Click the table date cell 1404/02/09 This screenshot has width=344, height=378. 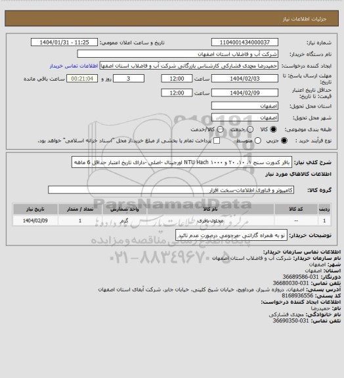coord(35,220)
